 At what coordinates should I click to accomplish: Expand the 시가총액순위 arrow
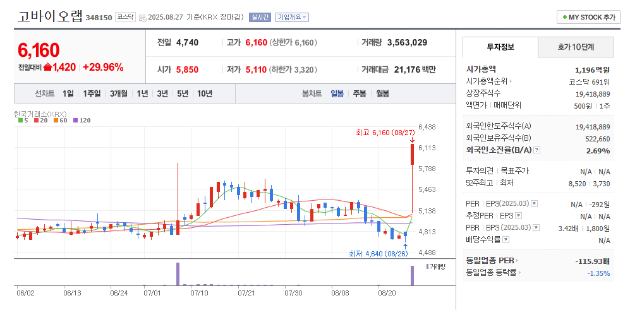511,81
